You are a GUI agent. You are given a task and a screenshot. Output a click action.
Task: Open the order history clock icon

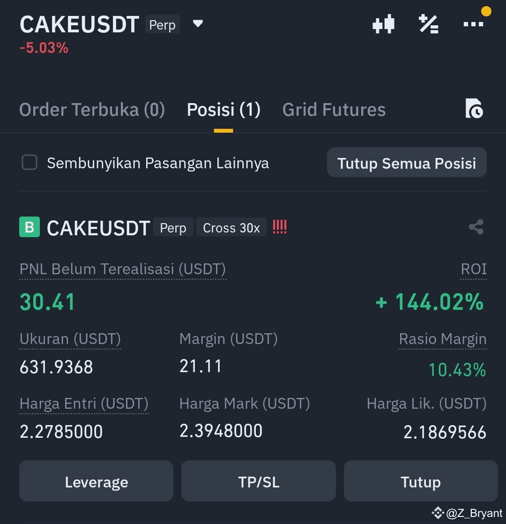[474, 108]
